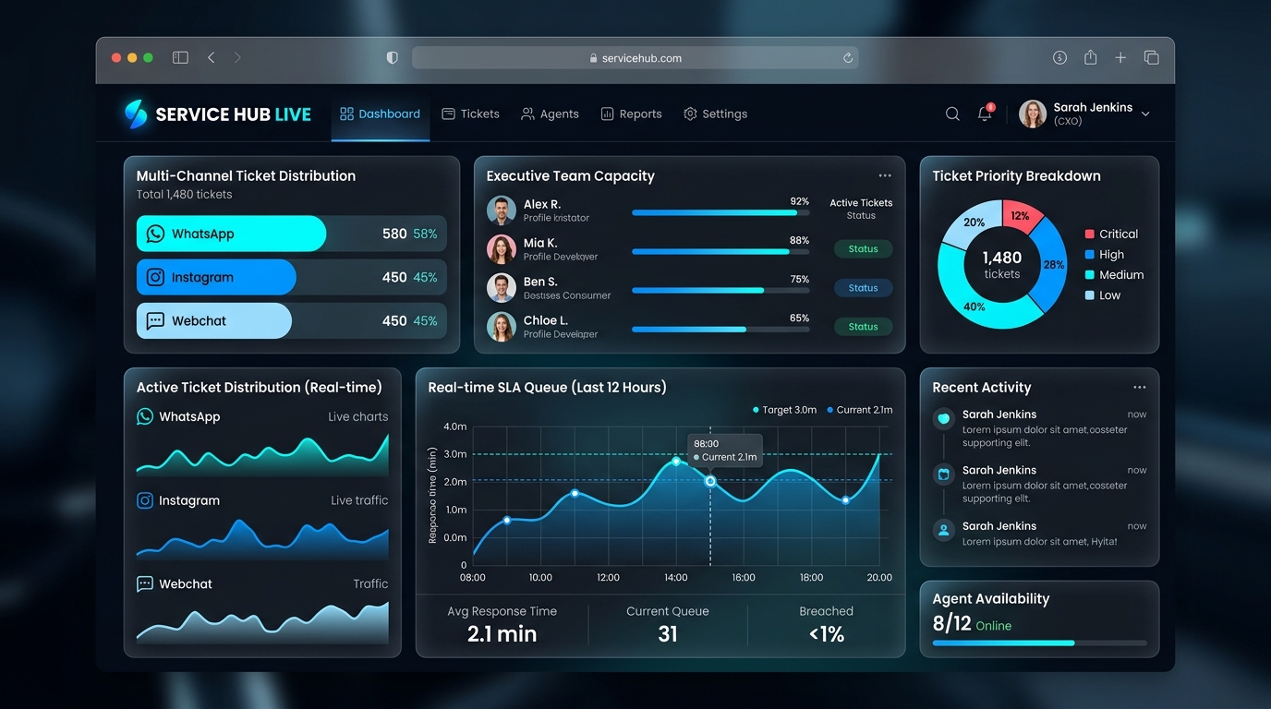Show the tab overview icon
The width and height of the screenshot is (1271, 709).
pyautogui.click(x=1151, y=57)
